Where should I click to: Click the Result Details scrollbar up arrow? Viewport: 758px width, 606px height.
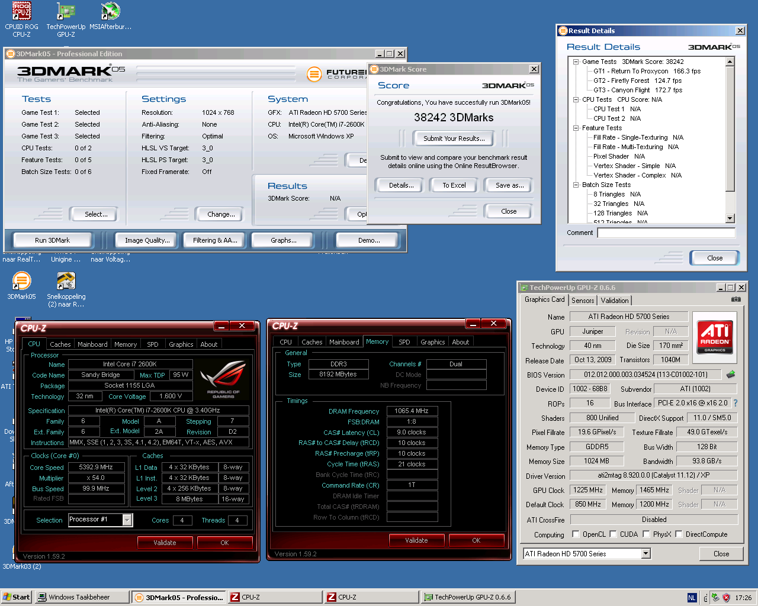click(x=730, y=62)
